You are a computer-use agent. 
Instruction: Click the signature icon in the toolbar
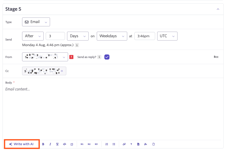click(146, 144)
